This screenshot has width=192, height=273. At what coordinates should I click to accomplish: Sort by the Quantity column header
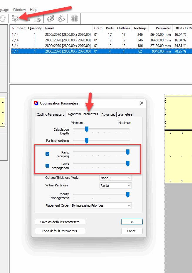tap(35, 28)
